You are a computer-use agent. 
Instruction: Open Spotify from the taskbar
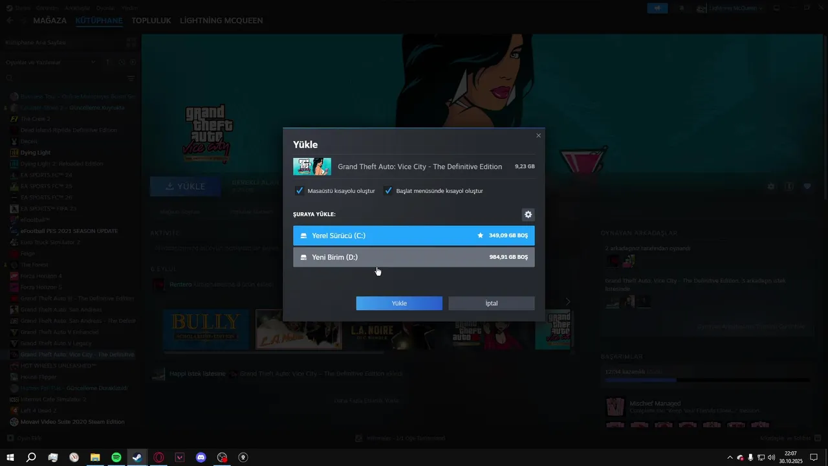pos(116,458)
